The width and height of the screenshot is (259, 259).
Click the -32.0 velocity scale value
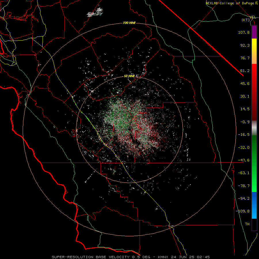[244, 148]
